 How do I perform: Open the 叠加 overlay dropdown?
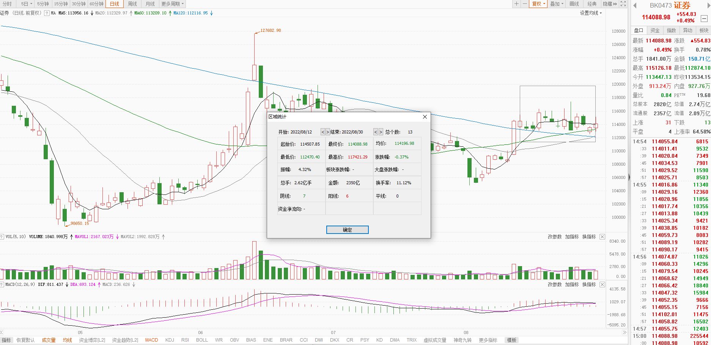557,4
